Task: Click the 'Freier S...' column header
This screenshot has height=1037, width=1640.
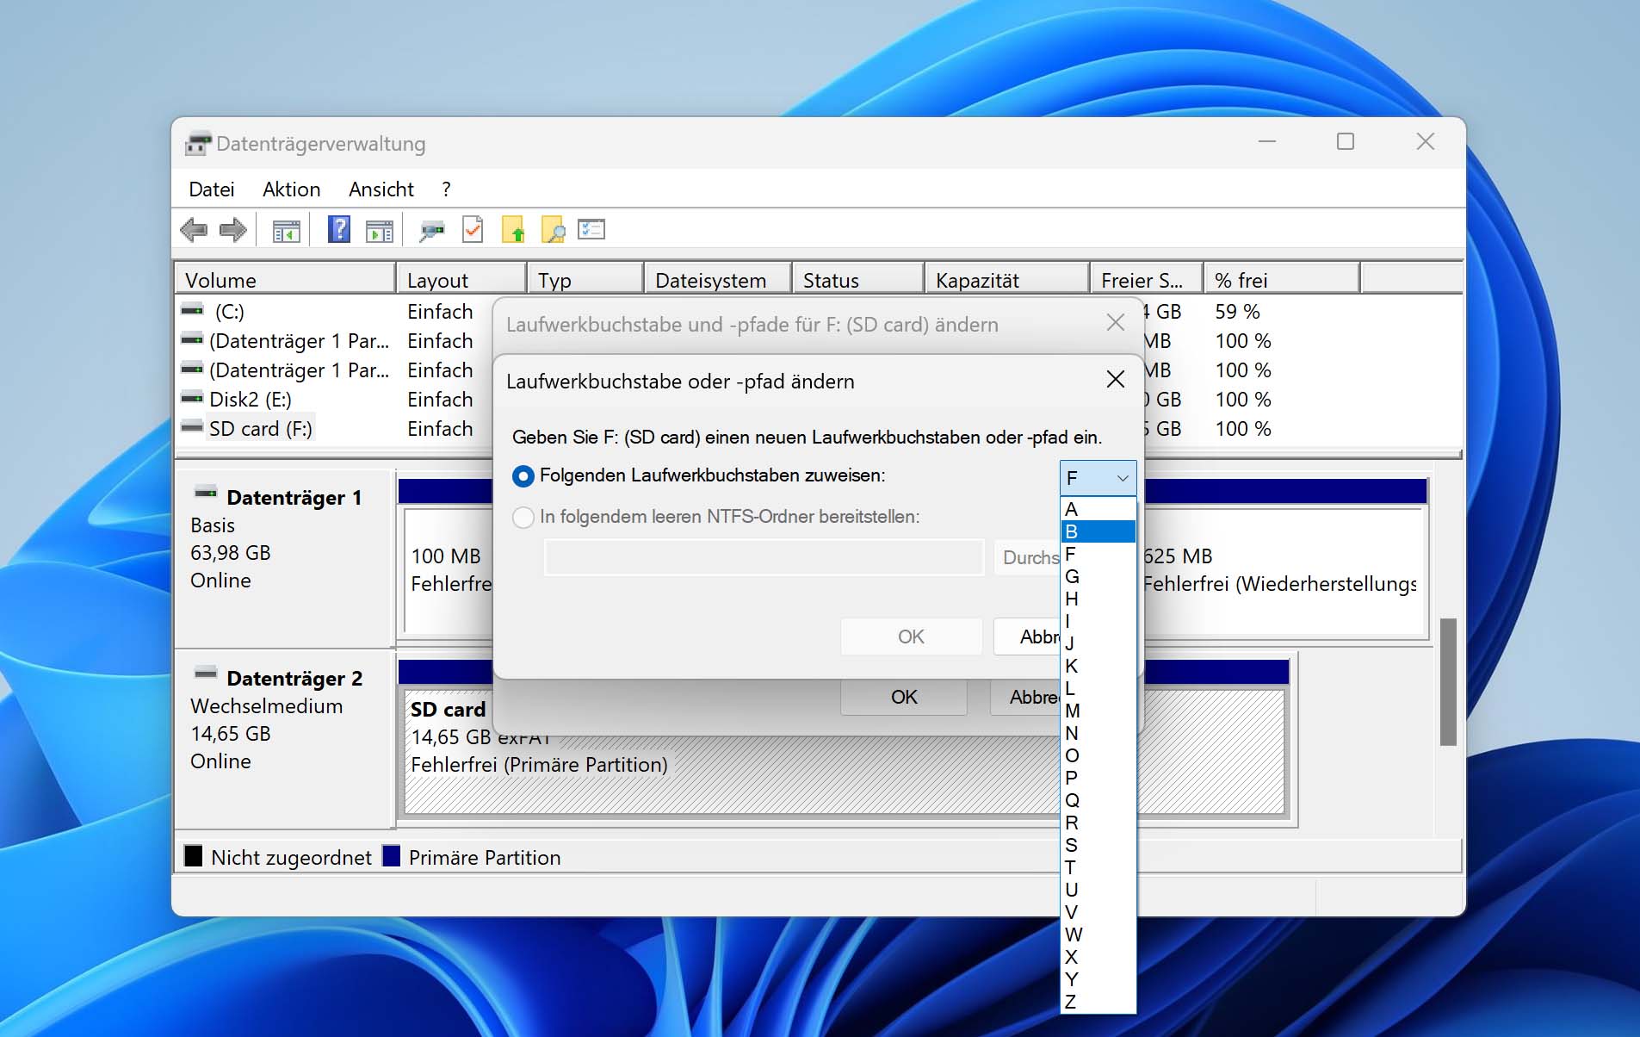Action: pyautogui.click(x=1146, y=280)
